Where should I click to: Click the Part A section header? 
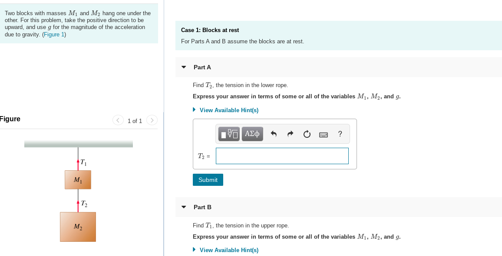[x=202, y=67]
